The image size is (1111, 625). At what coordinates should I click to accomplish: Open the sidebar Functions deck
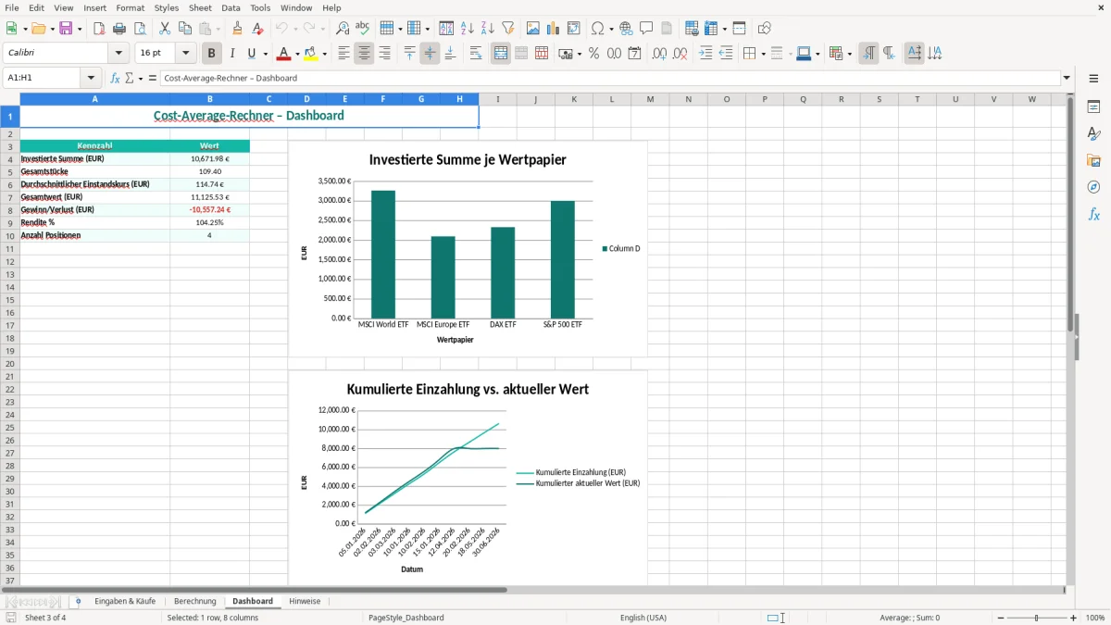coord(1093,215)
